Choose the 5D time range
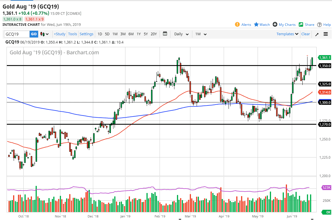Screen dimensions: 332x220 pyautogui.click(x=107, y=34)
